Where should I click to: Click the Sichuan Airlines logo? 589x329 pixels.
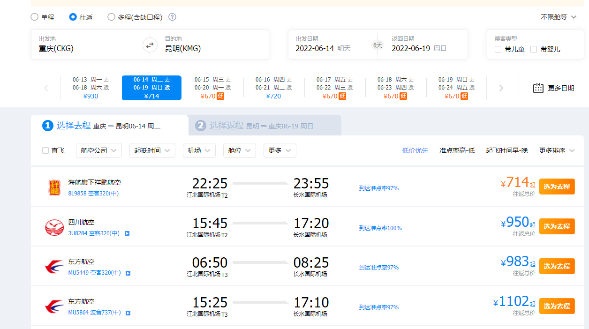click(54, 227)
